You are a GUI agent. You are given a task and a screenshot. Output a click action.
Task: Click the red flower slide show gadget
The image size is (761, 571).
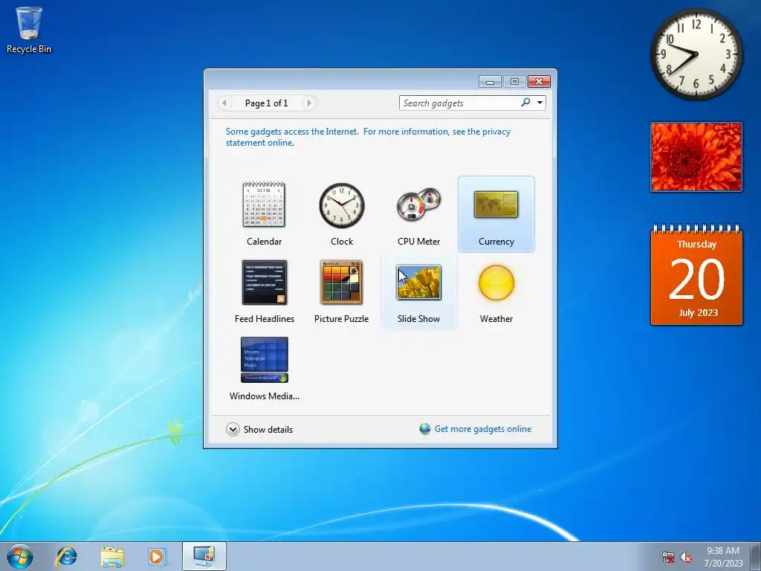coord(696,157)
